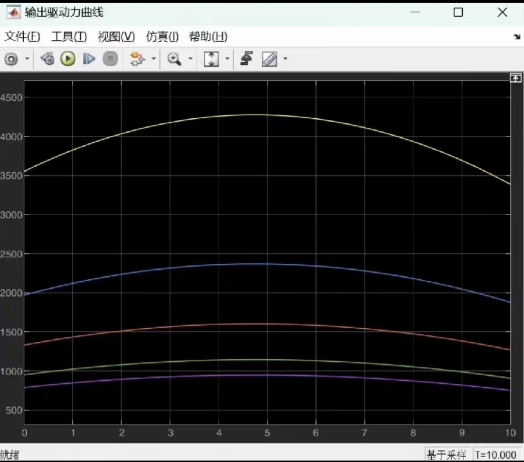The width and height of the screenshot is (524, 462).
Task: Click the 4500 y-axis label
Action: point(11,97)
